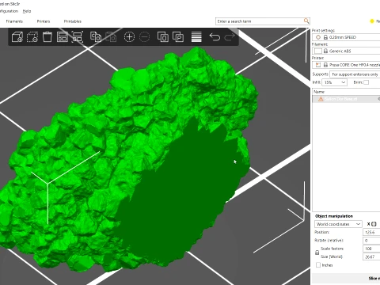
Task: Click the print settings preset icon
Action: [x=318, y=37]
